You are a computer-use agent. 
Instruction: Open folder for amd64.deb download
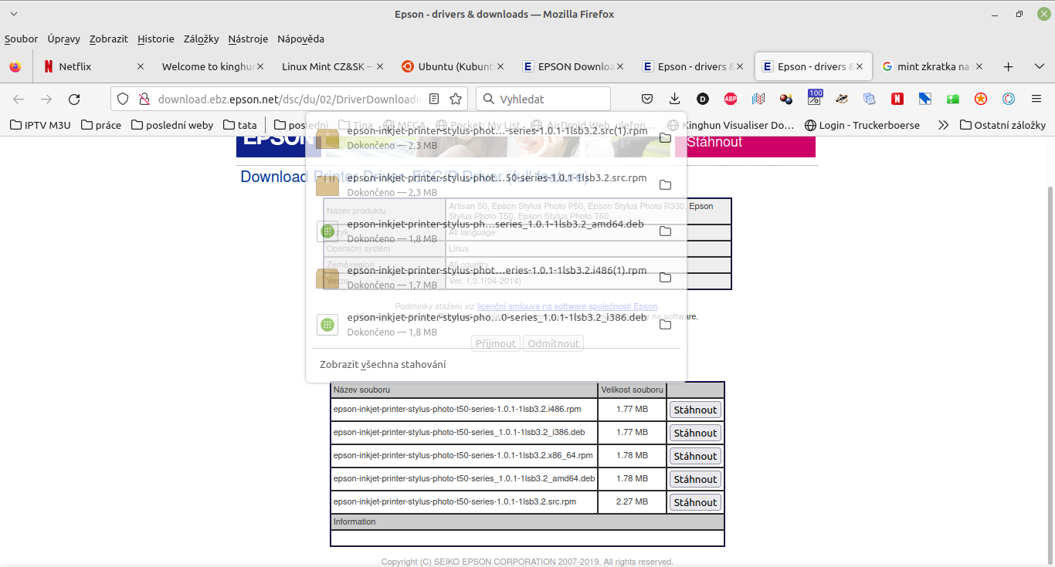[x=665, y=231]
